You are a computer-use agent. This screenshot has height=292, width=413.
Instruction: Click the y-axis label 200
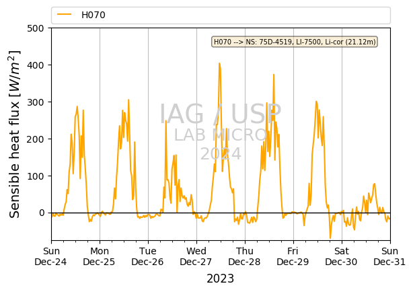36,139
